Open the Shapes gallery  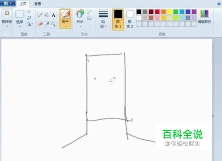[x=80, y=14]
